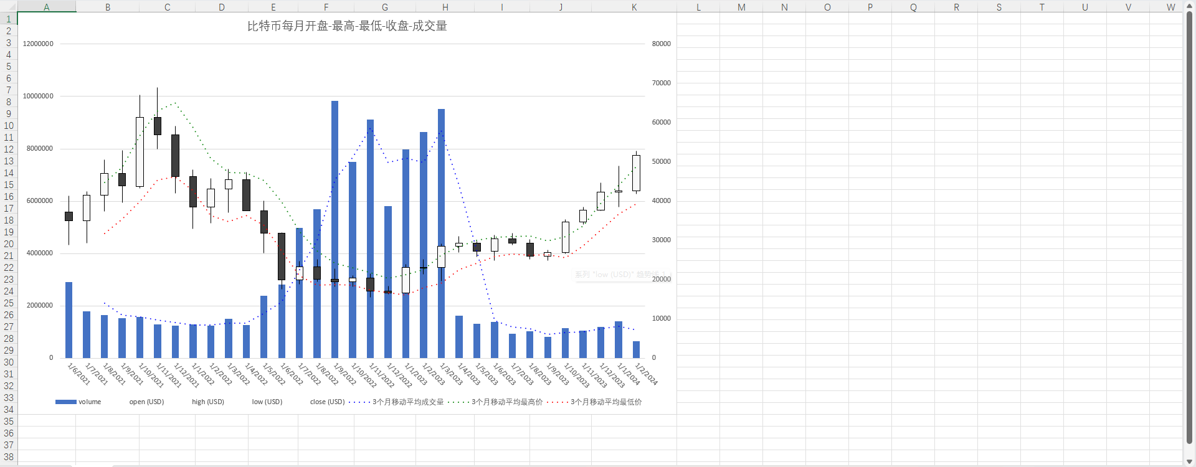The image size is (1196, 467).
Task: Select the 3个月移动平均最高价 legend entry
Action: point(495,402)
